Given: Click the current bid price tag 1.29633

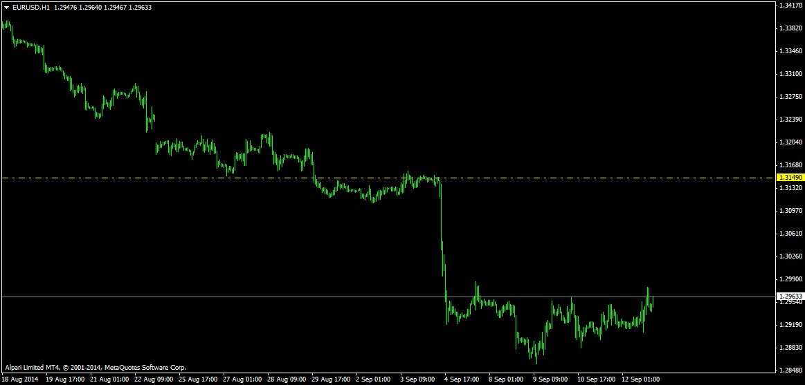Looking at the screenshot, I should (790, 297).
